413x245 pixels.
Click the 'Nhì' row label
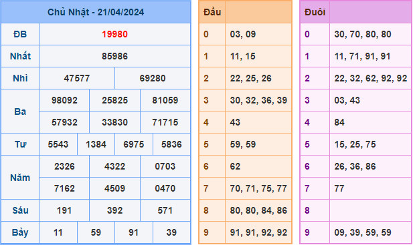20,78
